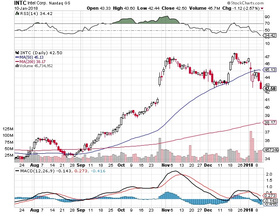
Task: Click the Chg -1.12 (-2.57%) value
Action: tap(241, 8)
